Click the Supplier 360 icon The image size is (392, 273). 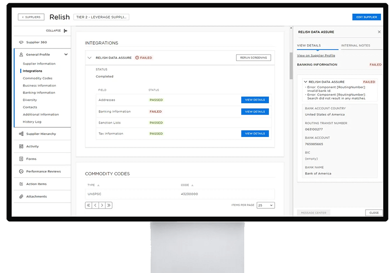(21, 42)
